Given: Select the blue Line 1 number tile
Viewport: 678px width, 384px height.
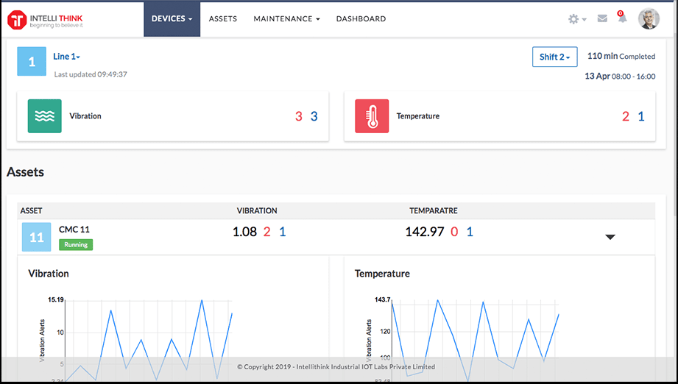Looking at the screenshot, I should 32,62.
